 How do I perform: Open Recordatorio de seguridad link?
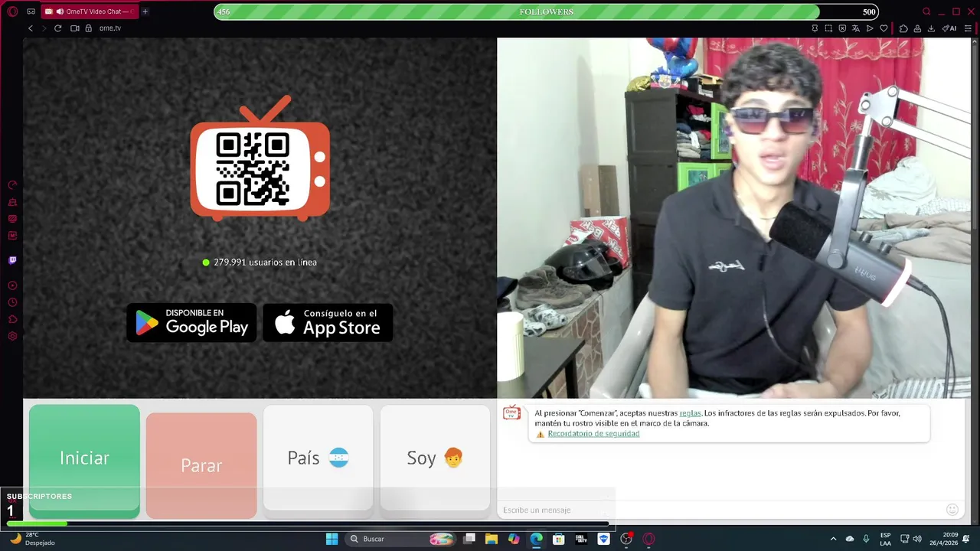(593, 434)
